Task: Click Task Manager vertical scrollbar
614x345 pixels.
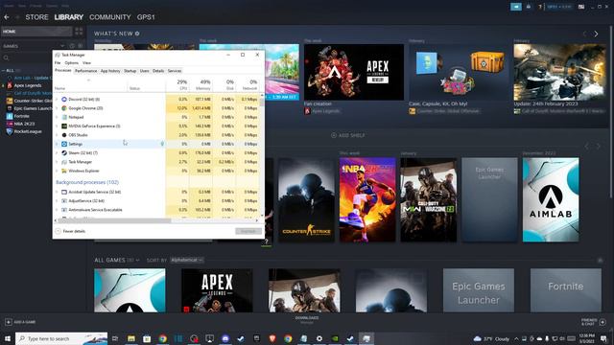Action: (x=262, y=154)
